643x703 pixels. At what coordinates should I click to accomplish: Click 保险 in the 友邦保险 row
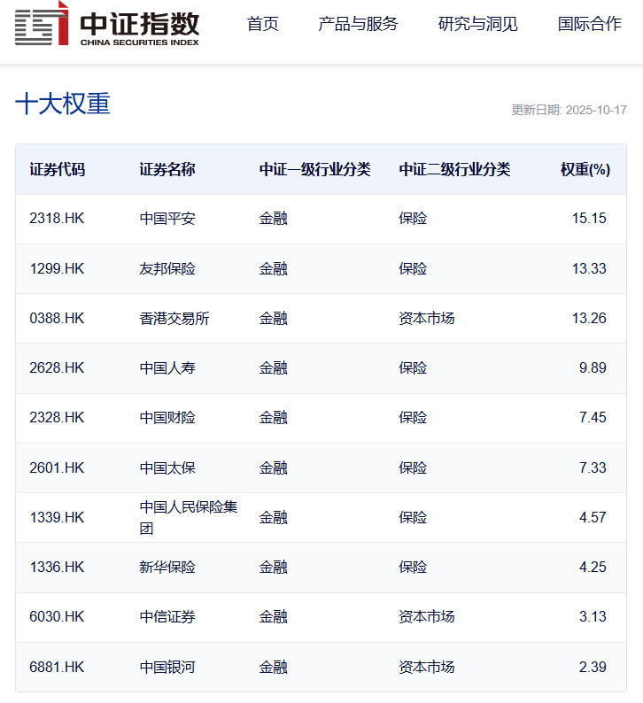413,268
